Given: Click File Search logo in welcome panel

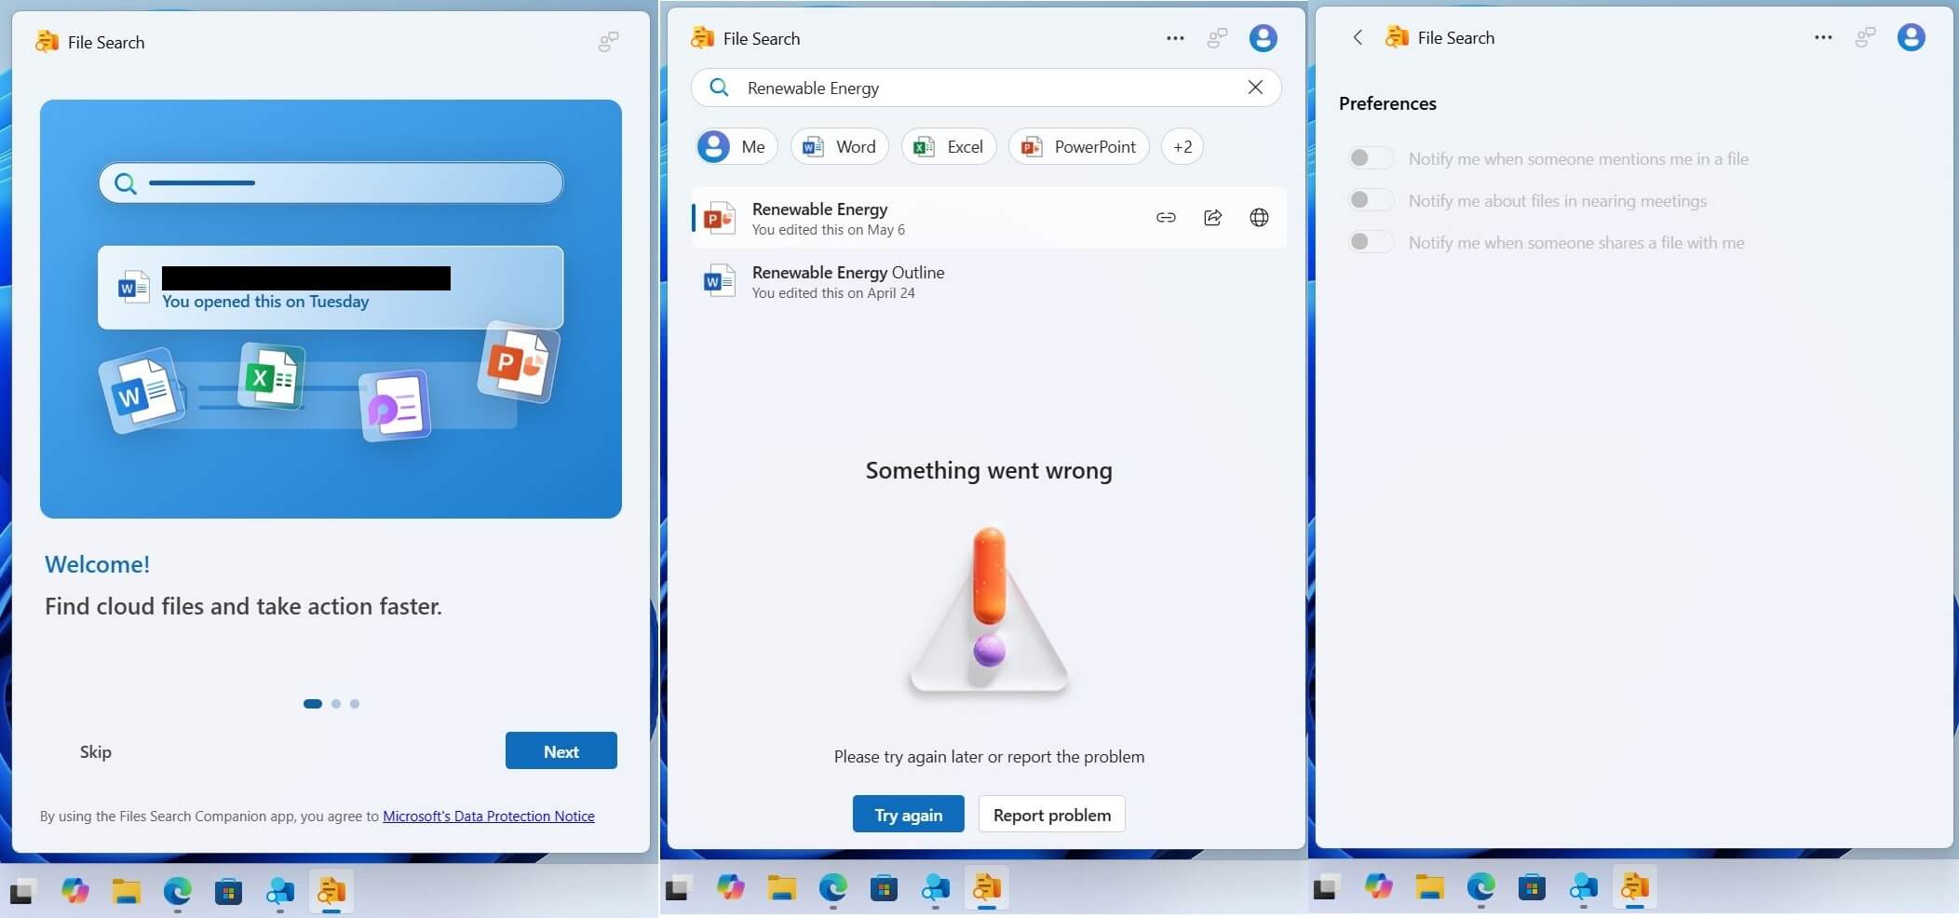Looking at the screenshot, I should click(47, 42).
